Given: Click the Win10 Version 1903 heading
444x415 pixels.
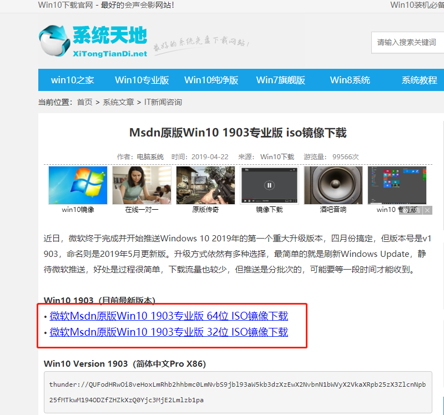Looking at the screenshot, I should click(125, 364).
